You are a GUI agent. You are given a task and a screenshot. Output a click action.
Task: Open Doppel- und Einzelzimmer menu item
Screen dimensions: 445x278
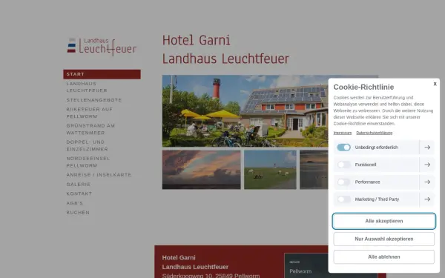tap(87, 145)
